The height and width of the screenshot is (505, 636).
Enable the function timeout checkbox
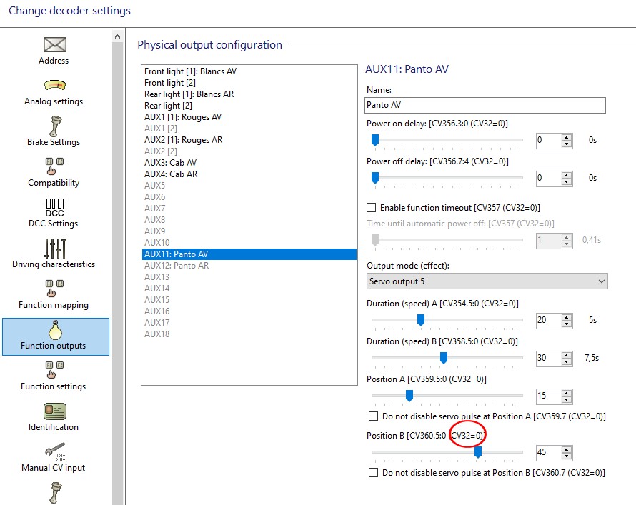click(372, 208)
